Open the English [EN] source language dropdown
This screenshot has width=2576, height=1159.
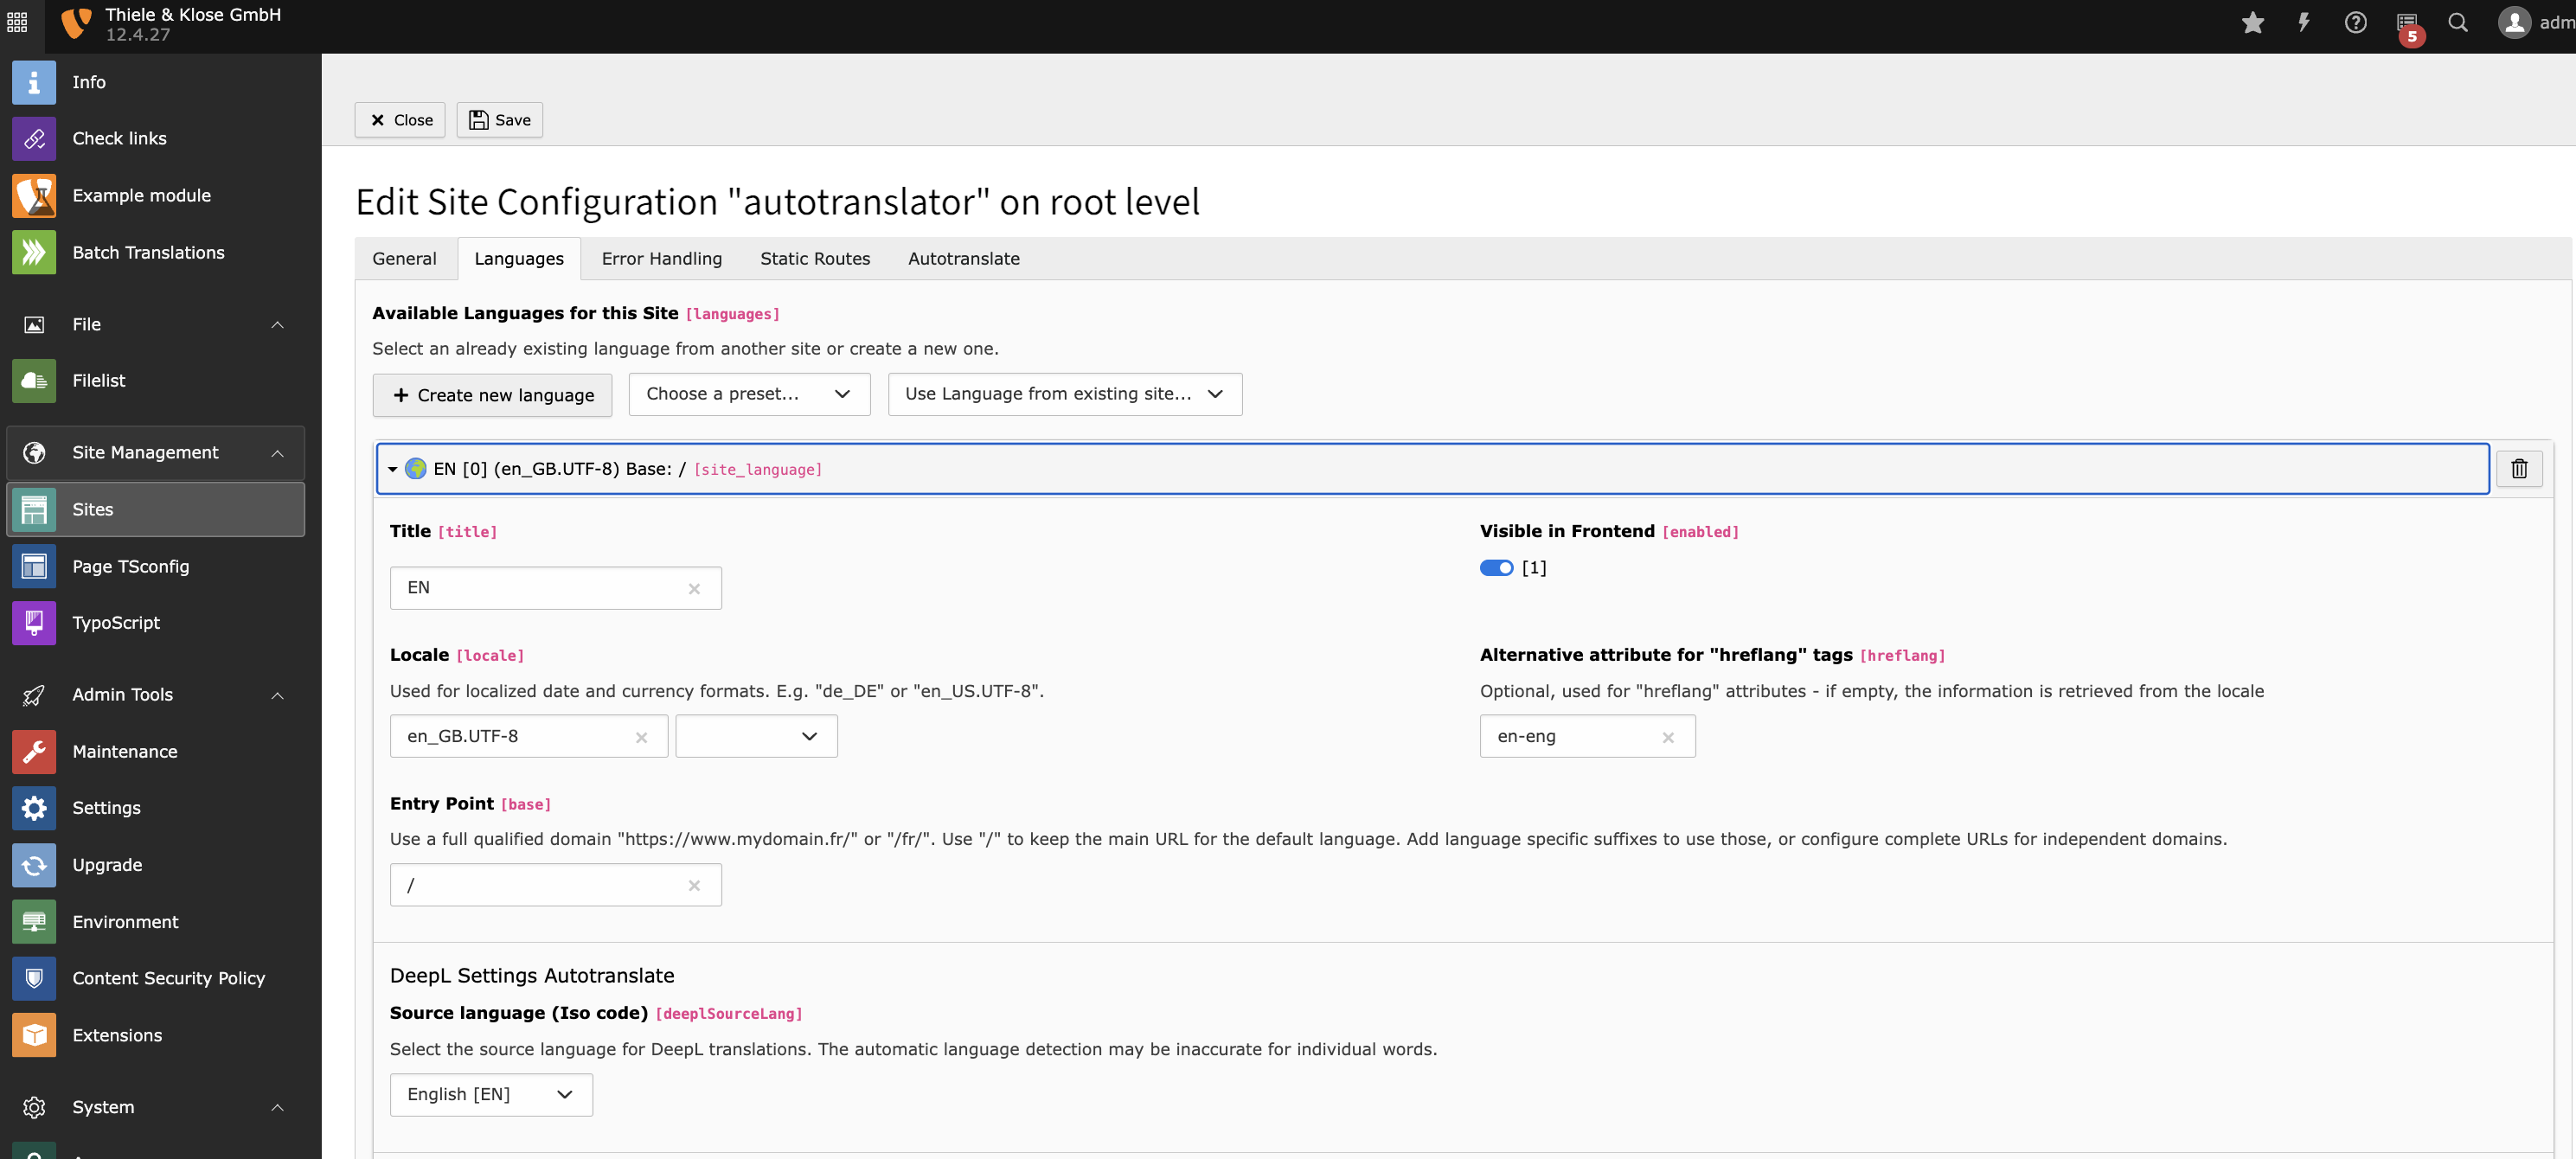click(x=491, y=1094)
